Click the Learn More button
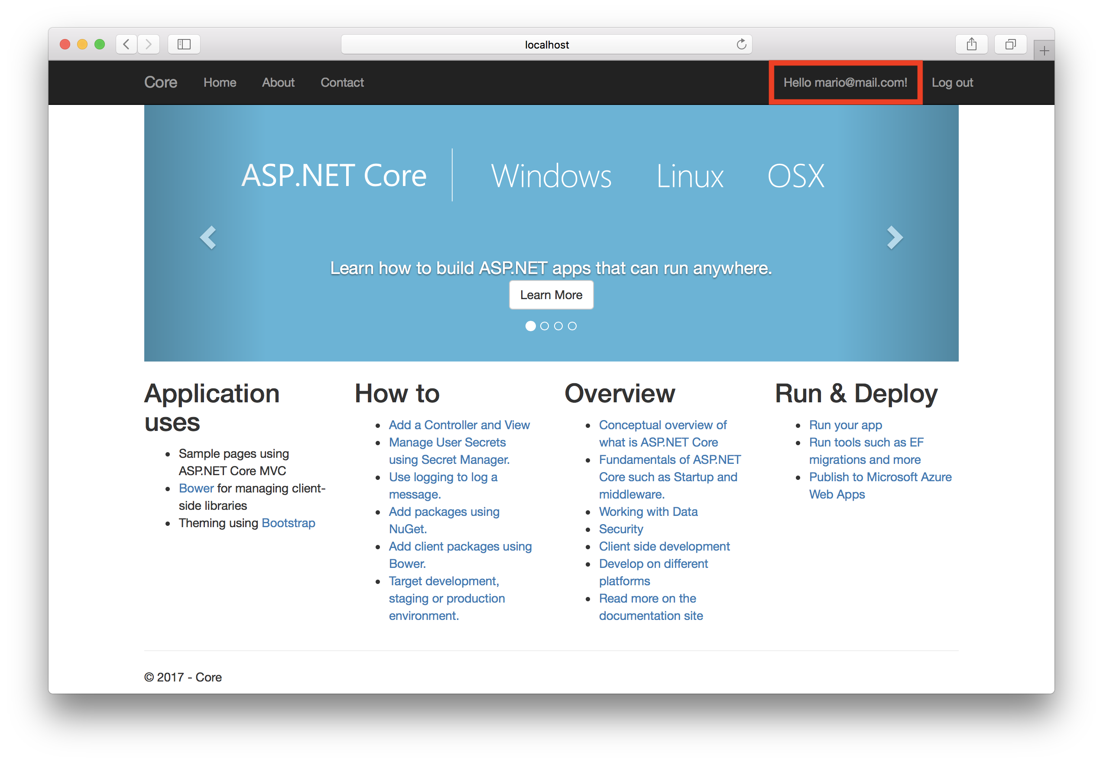Screen dimensions: 1103x763 551,293
